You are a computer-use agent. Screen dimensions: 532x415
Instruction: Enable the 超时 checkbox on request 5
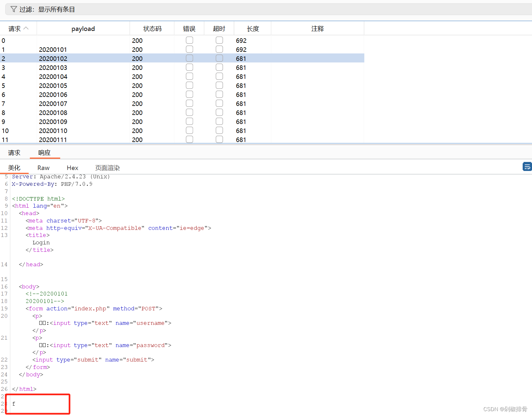(219, 85)
